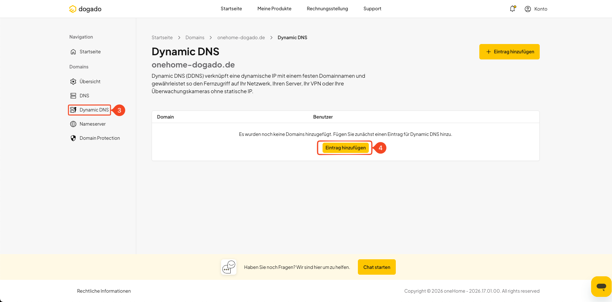
Task: Click the Navigation sidebar heading
Action: 81,37
